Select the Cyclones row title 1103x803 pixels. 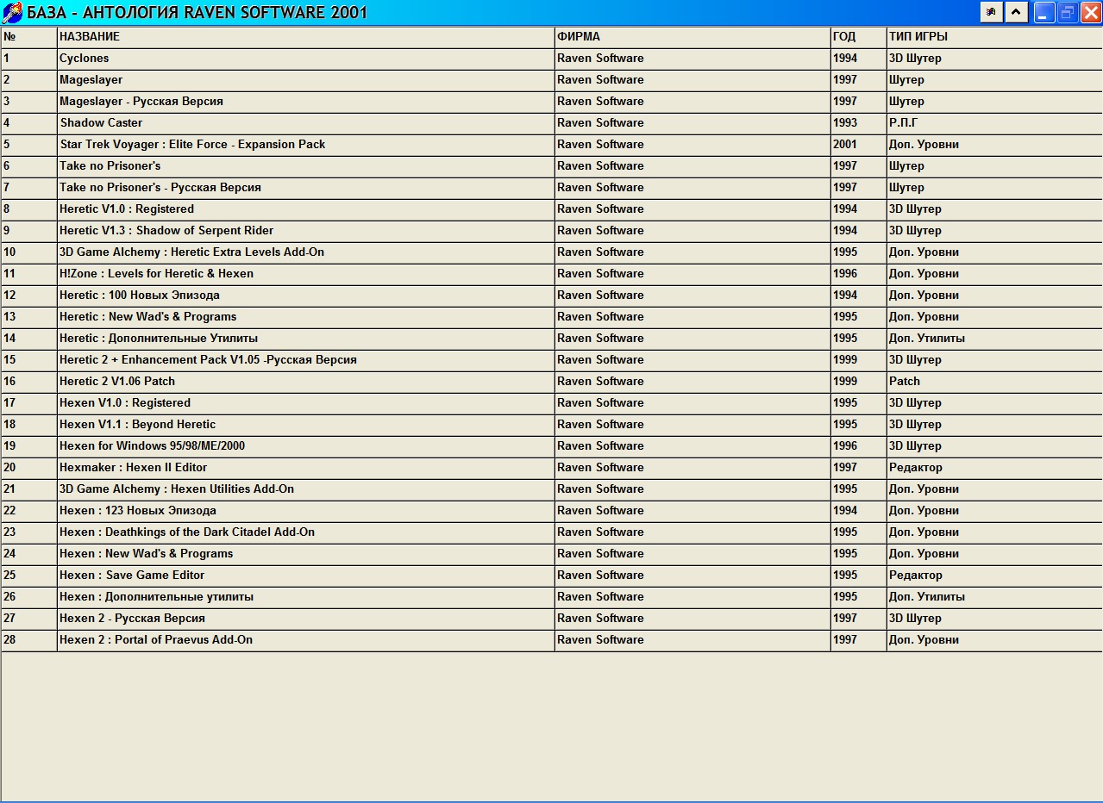[x=85, y=59]
